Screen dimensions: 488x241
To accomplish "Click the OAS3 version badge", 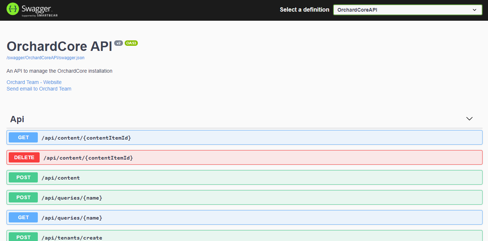I will 131,43.
